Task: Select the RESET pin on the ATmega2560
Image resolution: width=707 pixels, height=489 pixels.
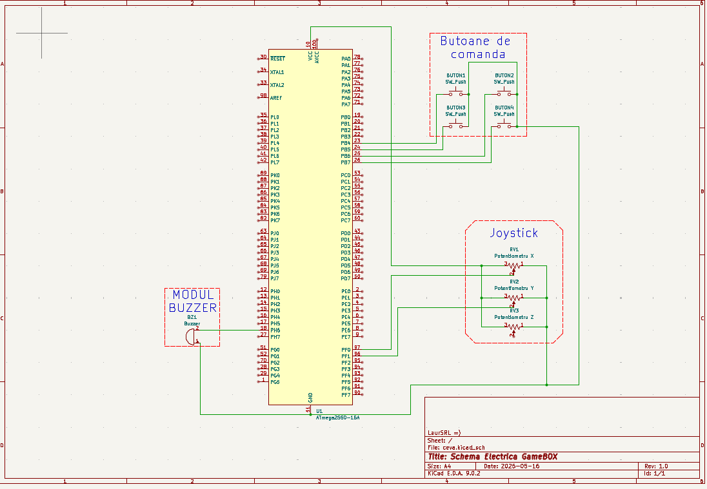Action: [277, 59]
